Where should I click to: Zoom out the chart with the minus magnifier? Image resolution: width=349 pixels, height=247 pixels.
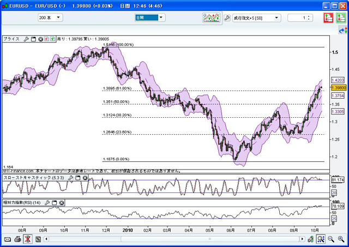[x=331, y=239]
